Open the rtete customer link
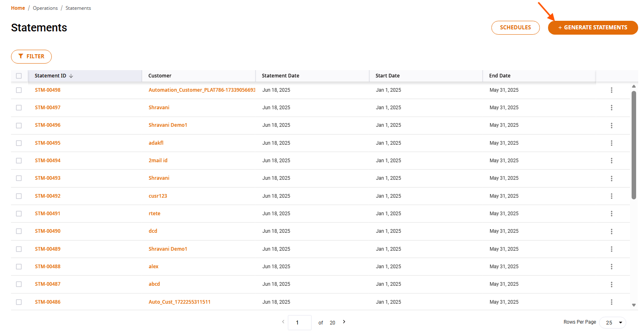Screen dimensions: 641x331 click(155, 214)
